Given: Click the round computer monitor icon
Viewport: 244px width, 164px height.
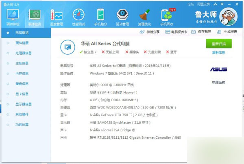Looking at the screenshot, I should tap(68, 47).
